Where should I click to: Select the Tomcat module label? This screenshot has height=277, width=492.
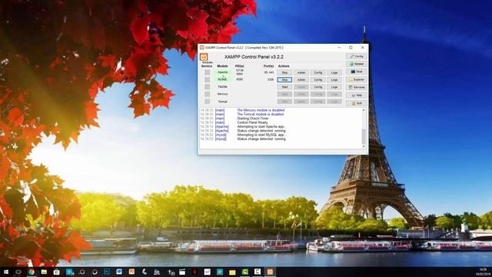(x=222, y=102)
